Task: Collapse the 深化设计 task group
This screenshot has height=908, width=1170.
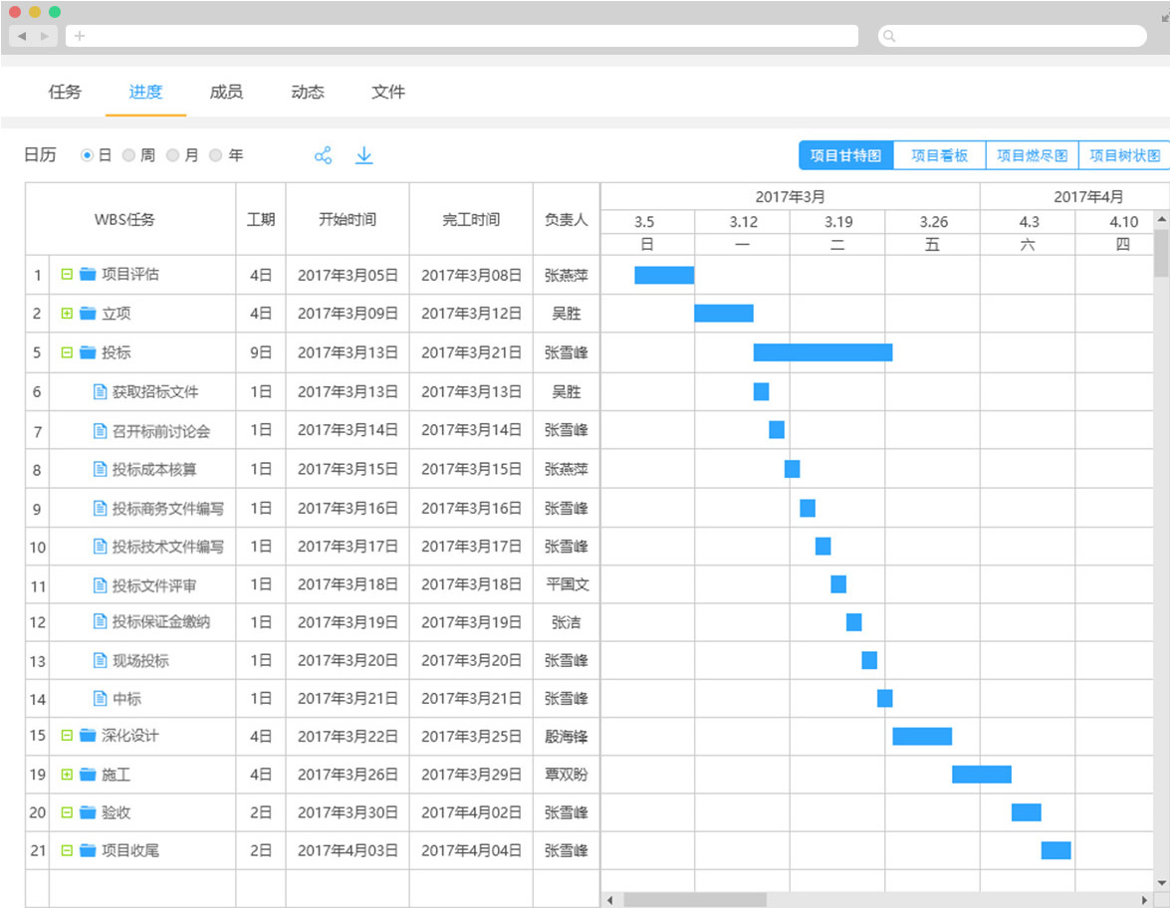Action: tap(67, 736)
